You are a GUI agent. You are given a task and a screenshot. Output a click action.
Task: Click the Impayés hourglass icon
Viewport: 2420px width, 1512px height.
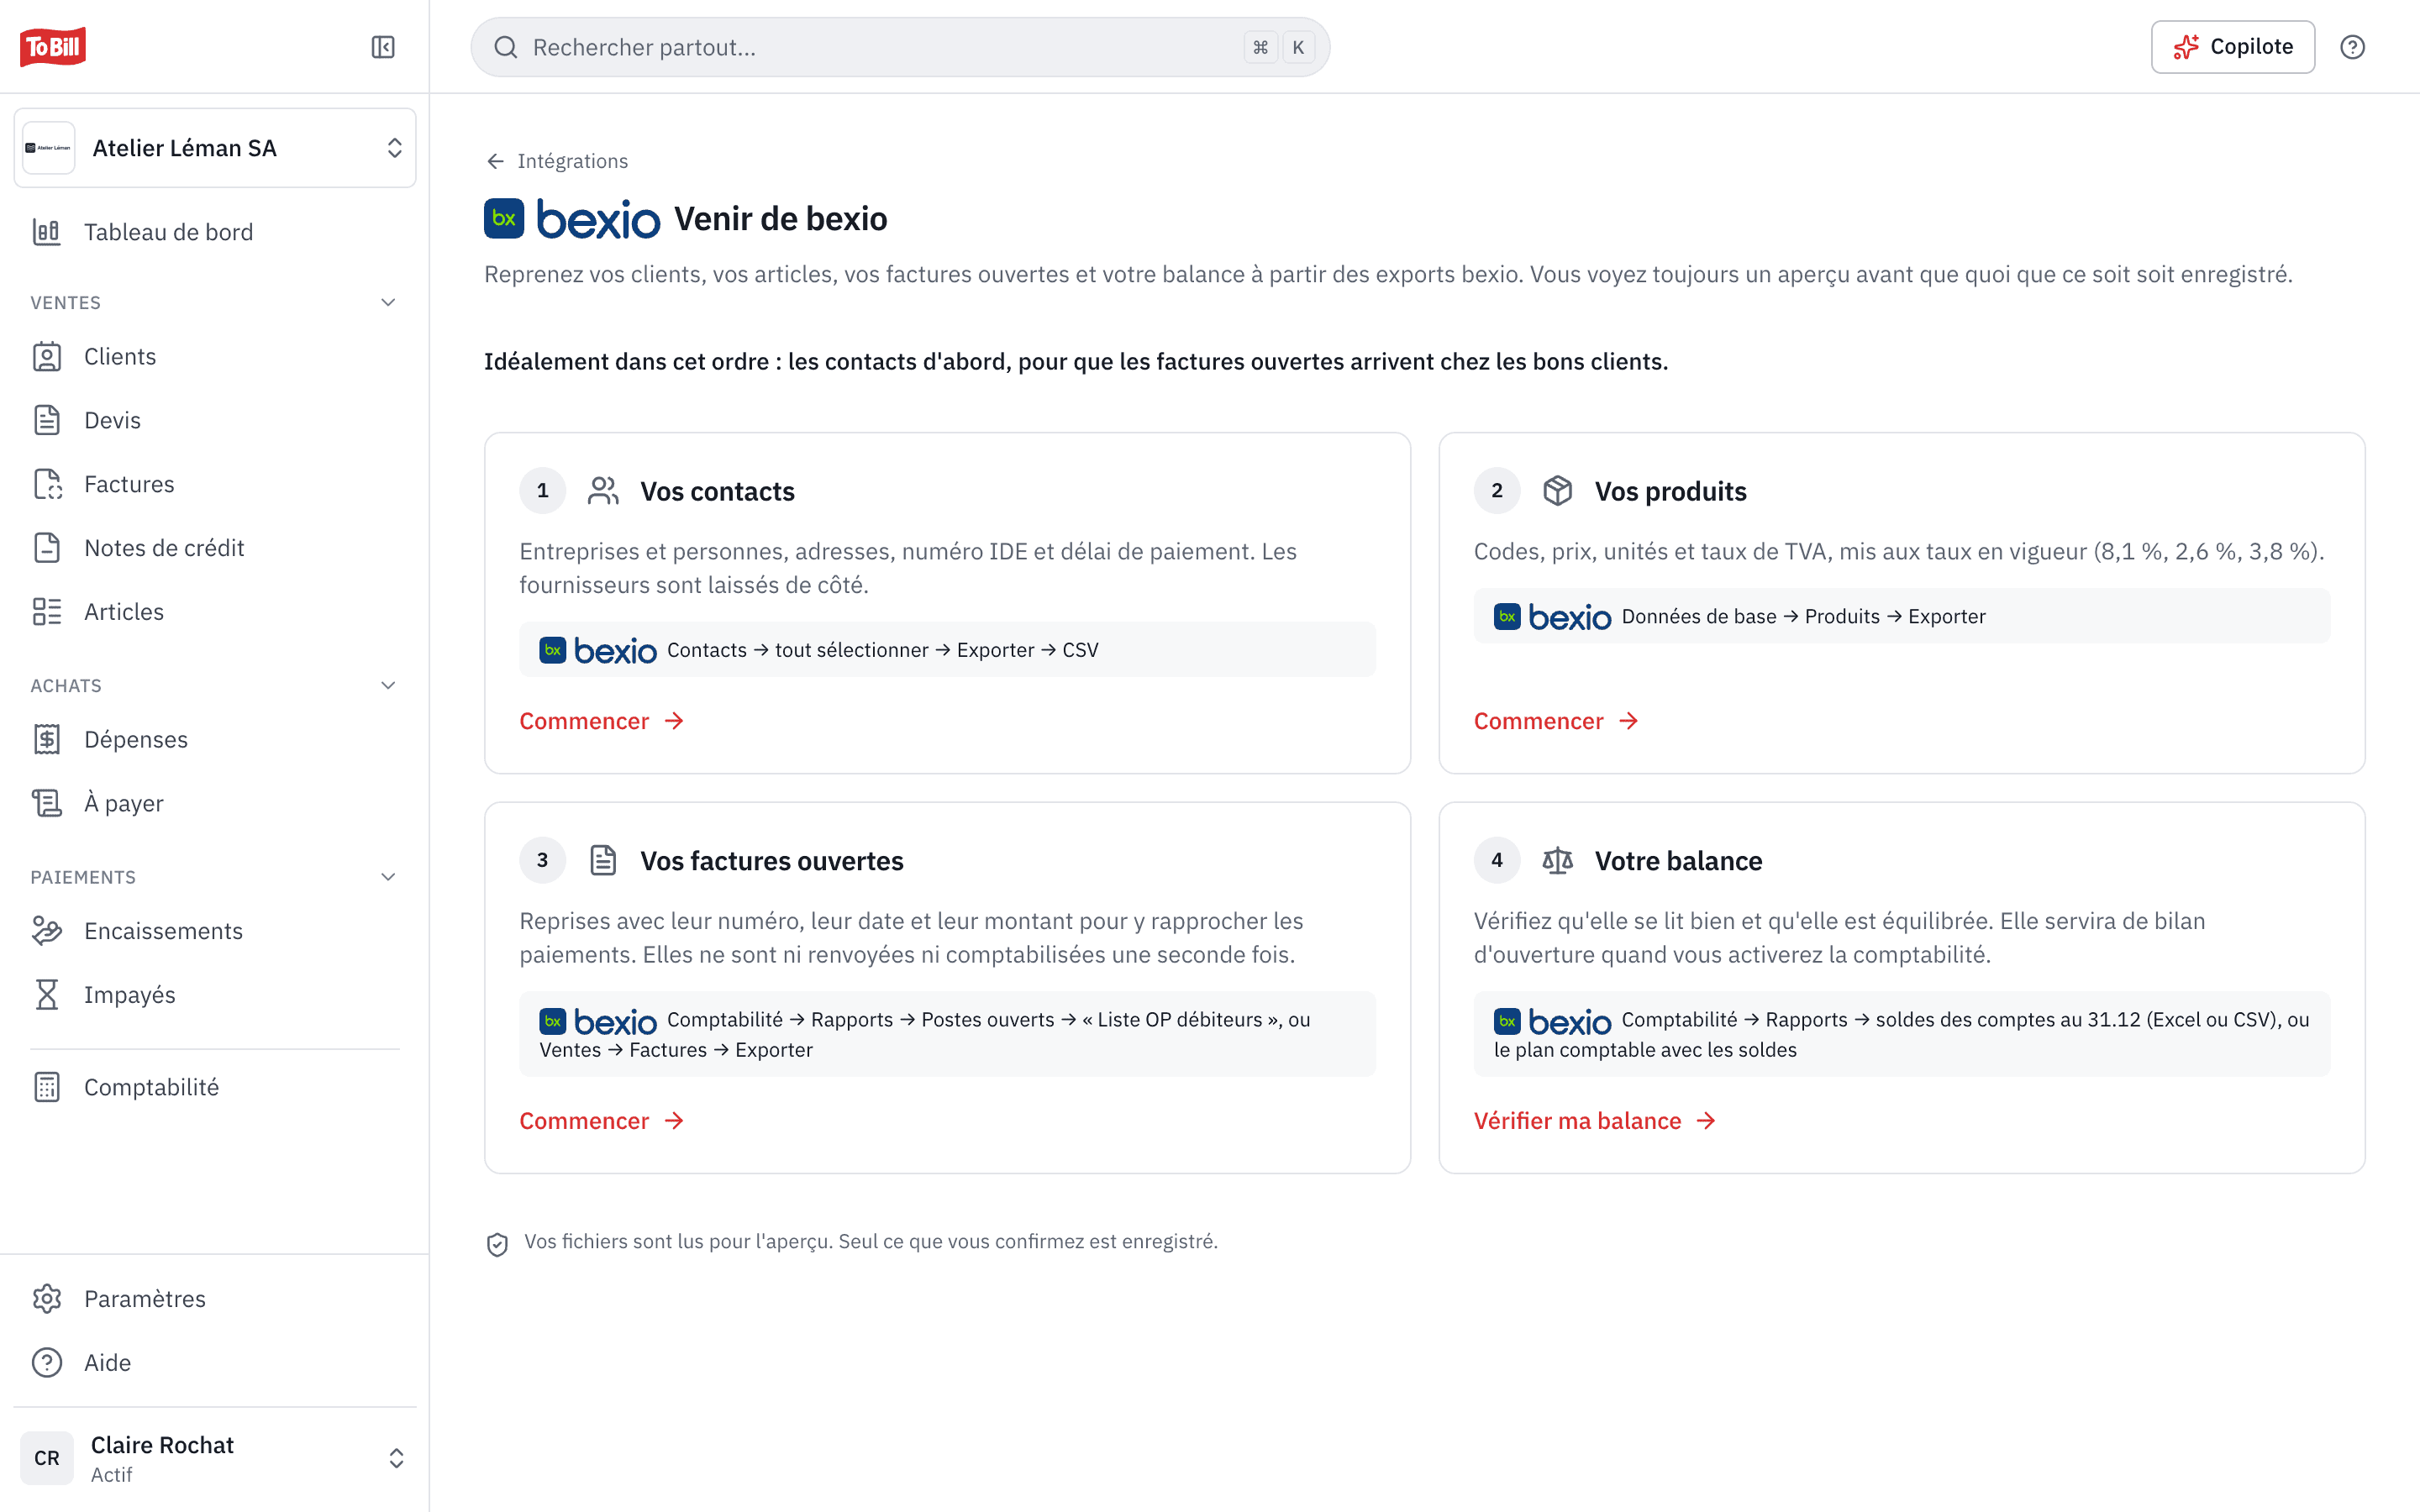(47, 995)
